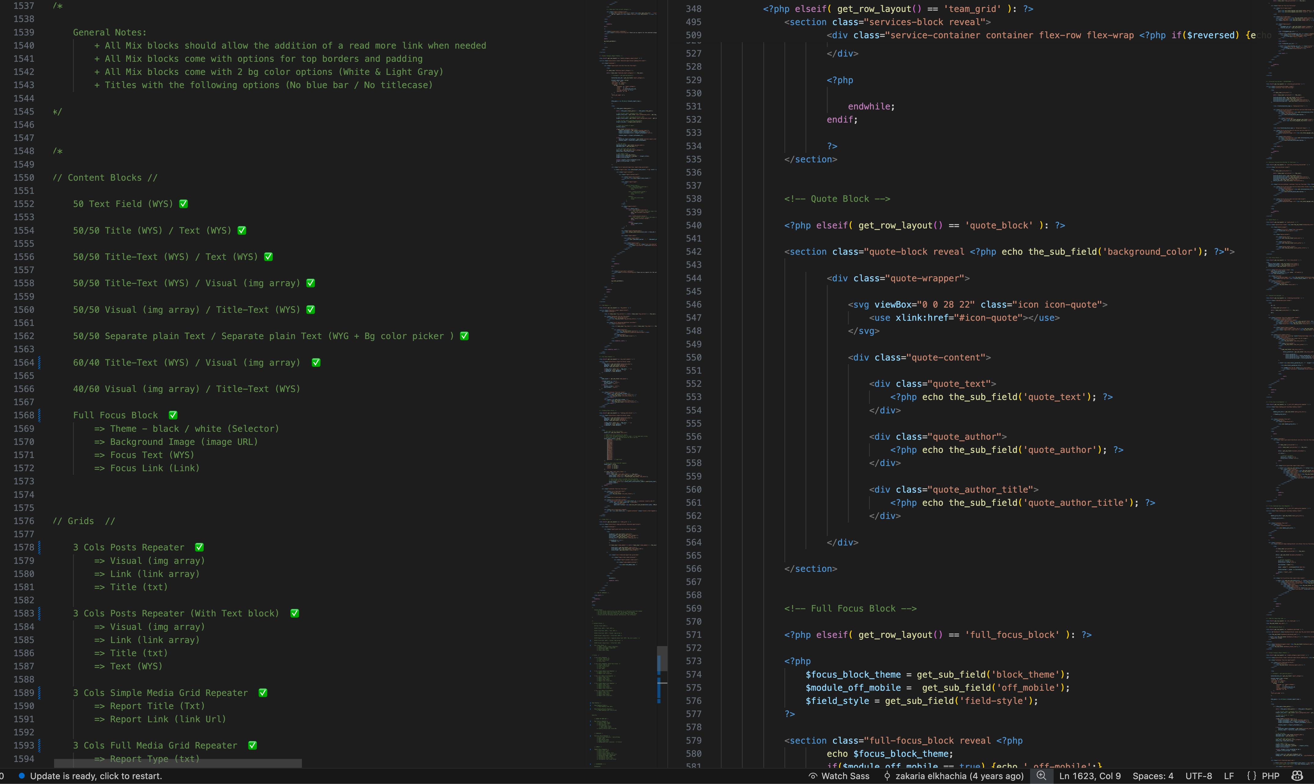Click '=> Focus Link (Link)' line
Viewport: 1314px width, 784px height.
pos(147,468)
